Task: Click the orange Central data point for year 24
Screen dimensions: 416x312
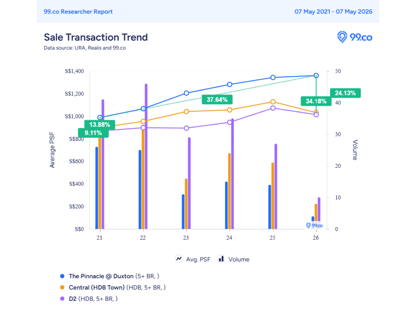Action: 229,110
